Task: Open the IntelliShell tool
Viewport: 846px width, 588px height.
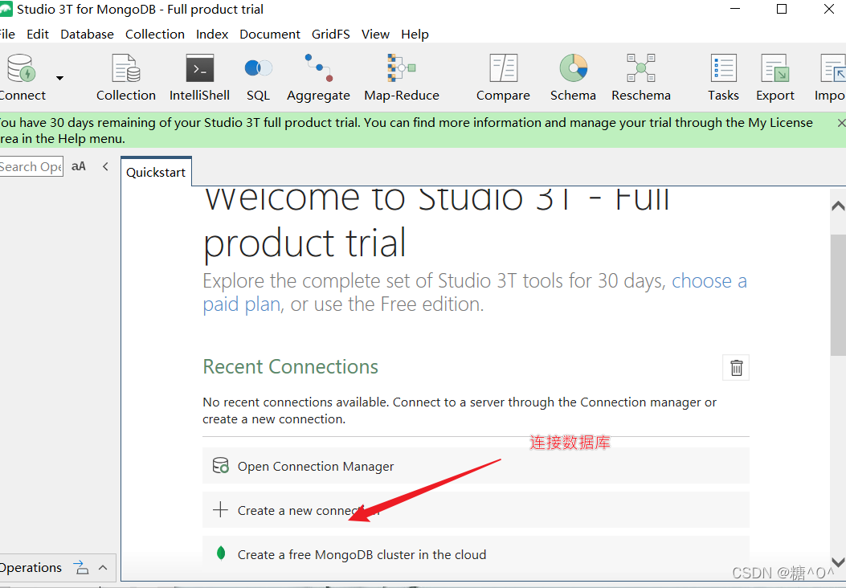Action: [x=199, y=78]
